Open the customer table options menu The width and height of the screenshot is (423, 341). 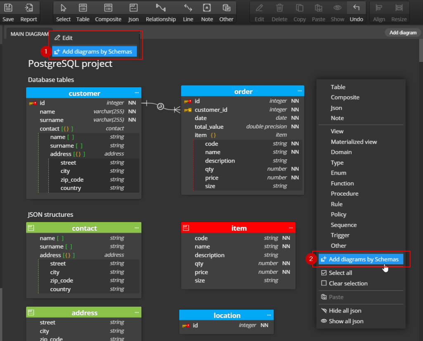click(137, 93)
